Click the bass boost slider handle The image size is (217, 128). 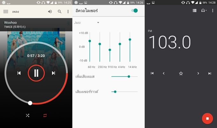point(129,77)
